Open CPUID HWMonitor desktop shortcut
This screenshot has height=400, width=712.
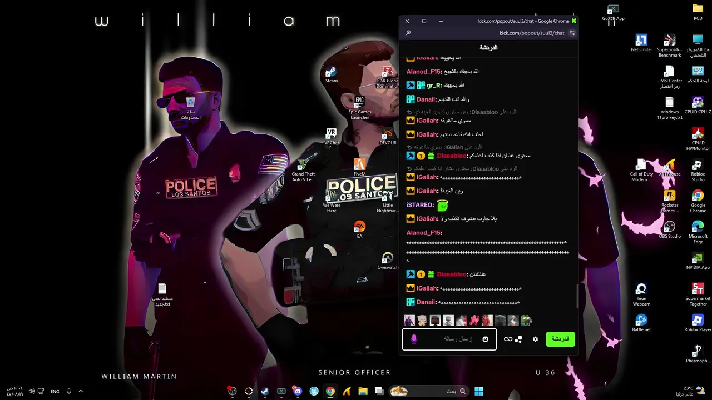click(698, 139)
